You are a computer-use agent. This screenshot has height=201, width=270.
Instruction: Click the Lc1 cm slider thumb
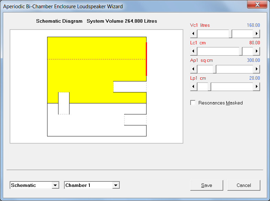tap(241, 51)
